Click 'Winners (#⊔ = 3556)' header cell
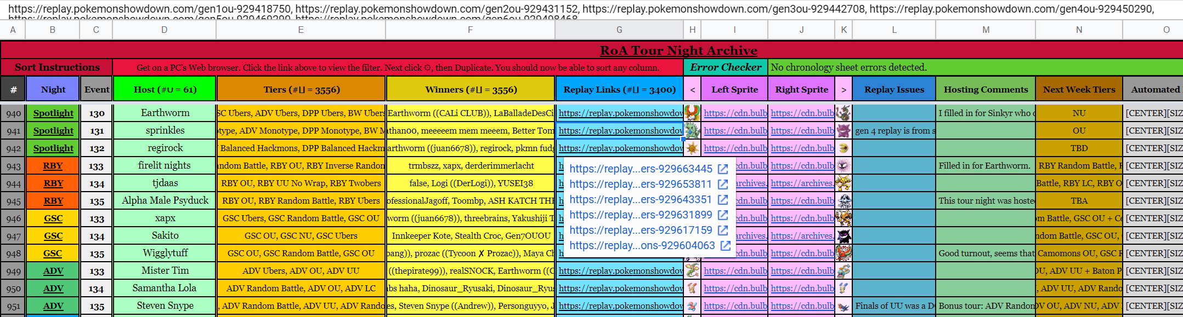This screenshot has height=317, width=1183. click(471, 89)
